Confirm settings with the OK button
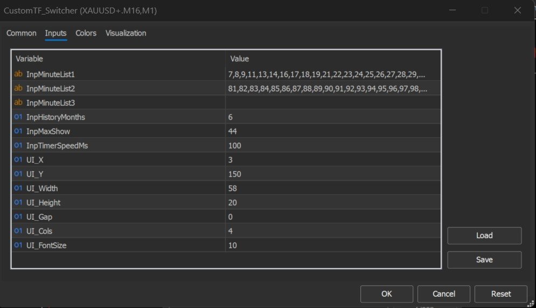This screenshot has height=308, width=536. click(x=386, y=294)
